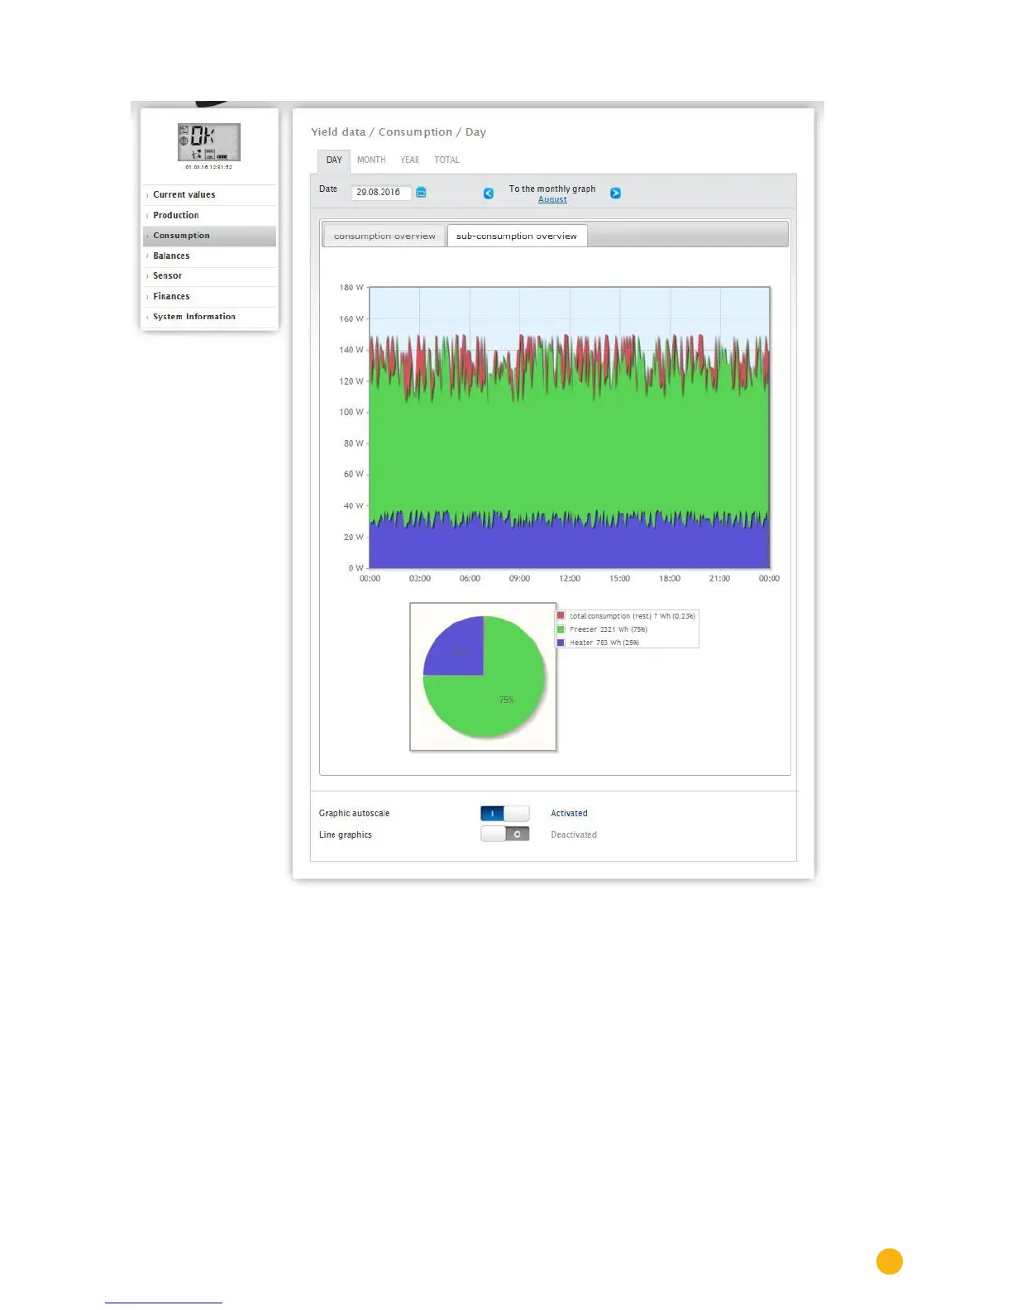Viewport: 1012px width, 1310px height.
Task: Click the 18:00 time axis label
Action: 670,579
